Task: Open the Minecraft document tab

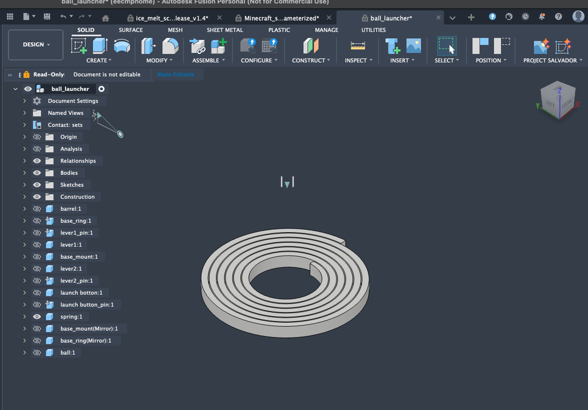Action: [281, 18]
